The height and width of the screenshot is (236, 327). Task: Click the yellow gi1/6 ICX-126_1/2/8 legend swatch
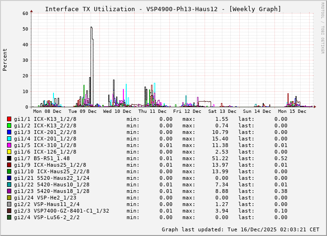[x=9, y=152]
